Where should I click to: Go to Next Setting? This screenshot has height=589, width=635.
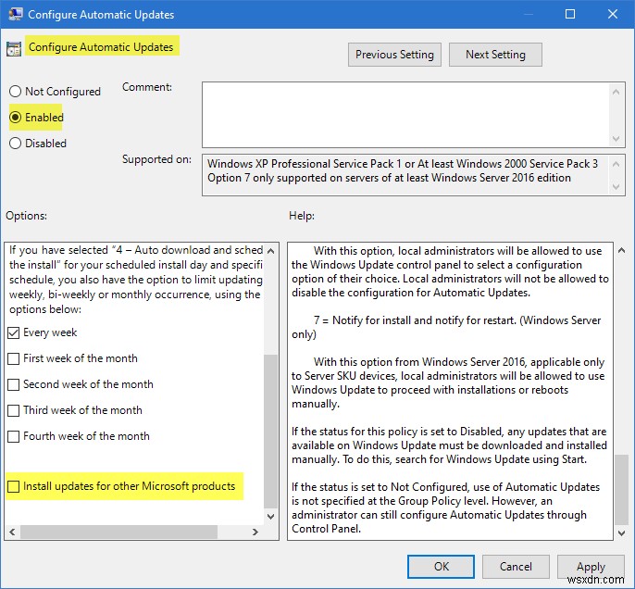[x=495, y=55]
